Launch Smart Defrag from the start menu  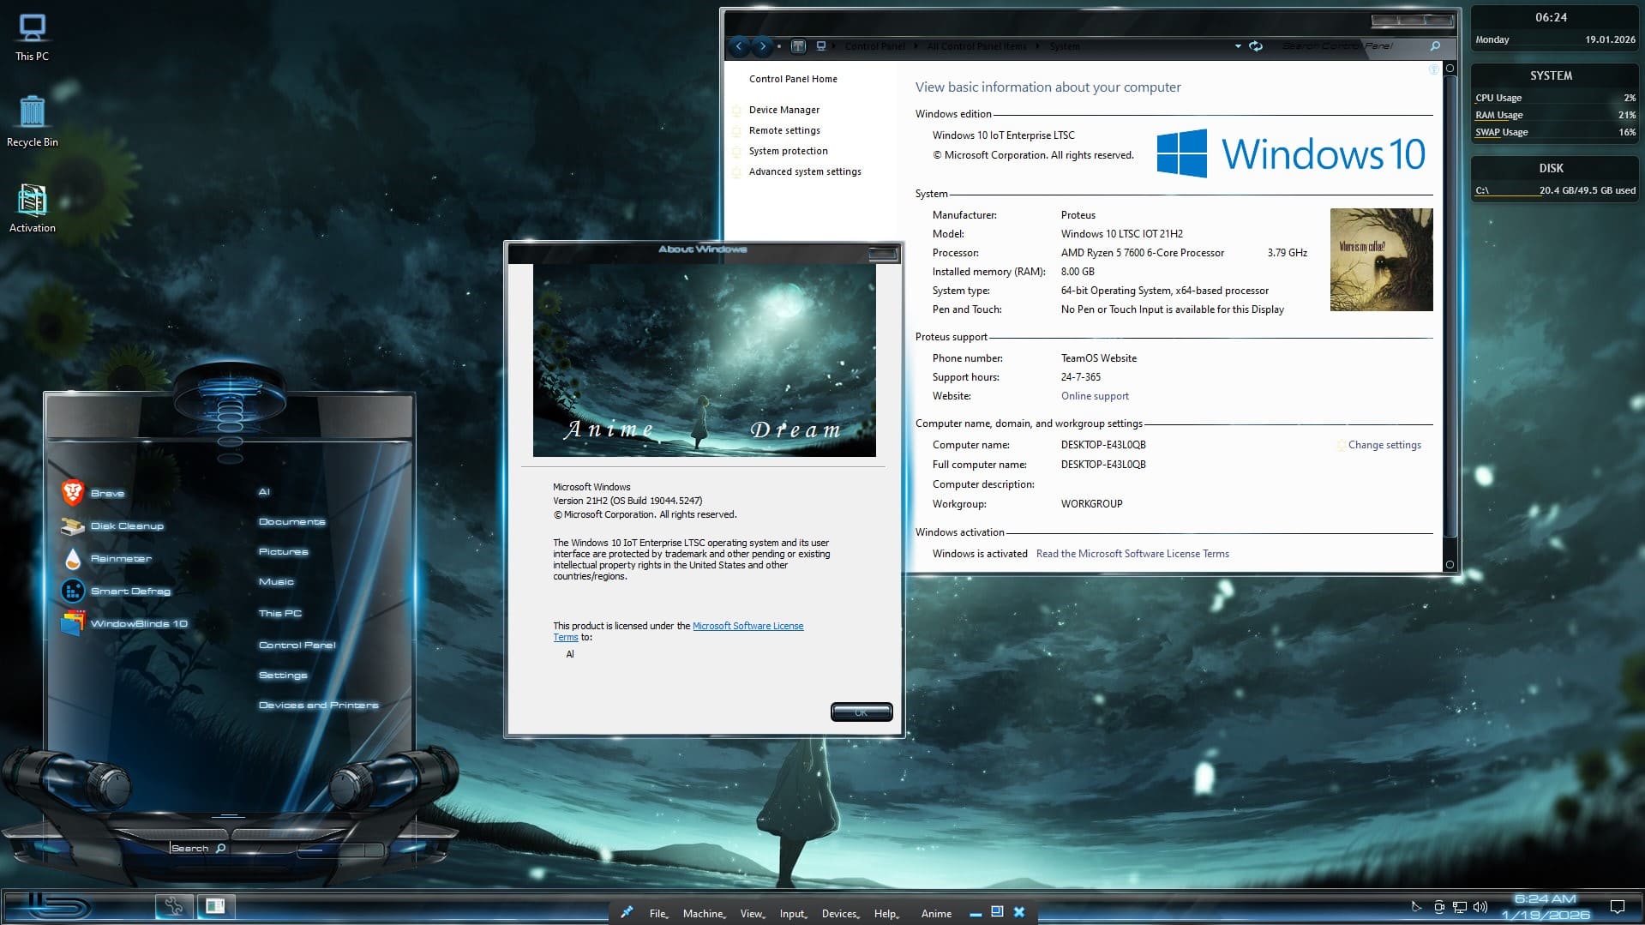coord(116,591)
